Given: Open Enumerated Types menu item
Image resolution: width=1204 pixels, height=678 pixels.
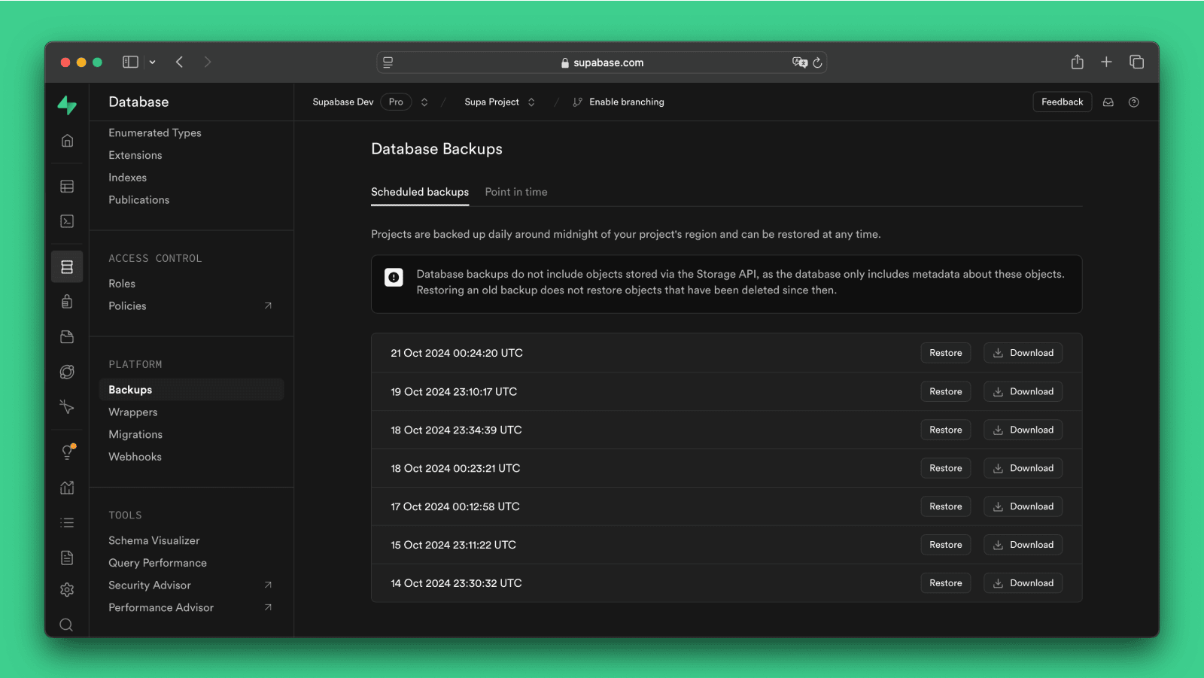Looking at the screenshot, I should [x=155, y=132].
